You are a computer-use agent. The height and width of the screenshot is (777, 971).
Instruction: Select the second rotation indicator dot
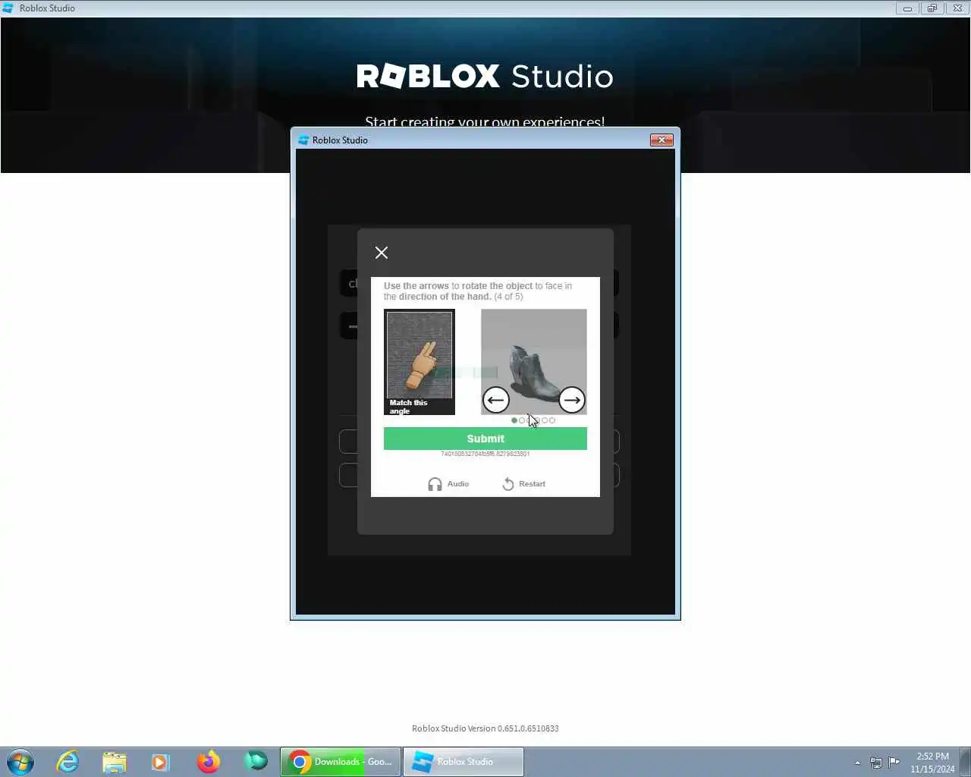[x=522, y=420]
